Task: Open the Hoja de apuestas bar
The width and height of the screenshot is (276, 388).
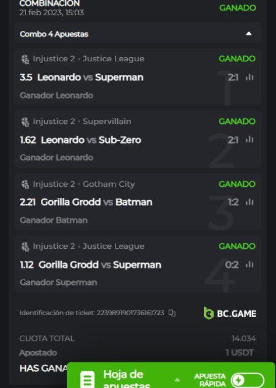Action: (171, 375)
